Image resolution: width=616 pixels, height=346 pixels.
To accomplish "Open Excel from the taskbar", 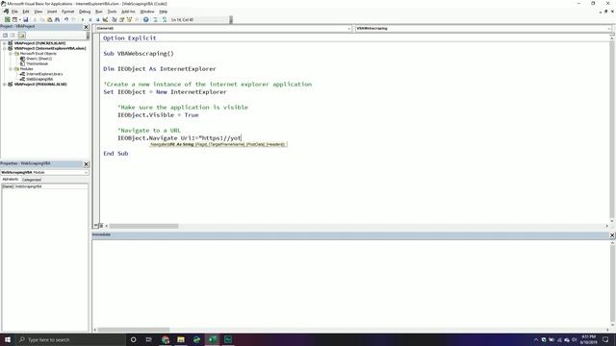I will point(213,339).
